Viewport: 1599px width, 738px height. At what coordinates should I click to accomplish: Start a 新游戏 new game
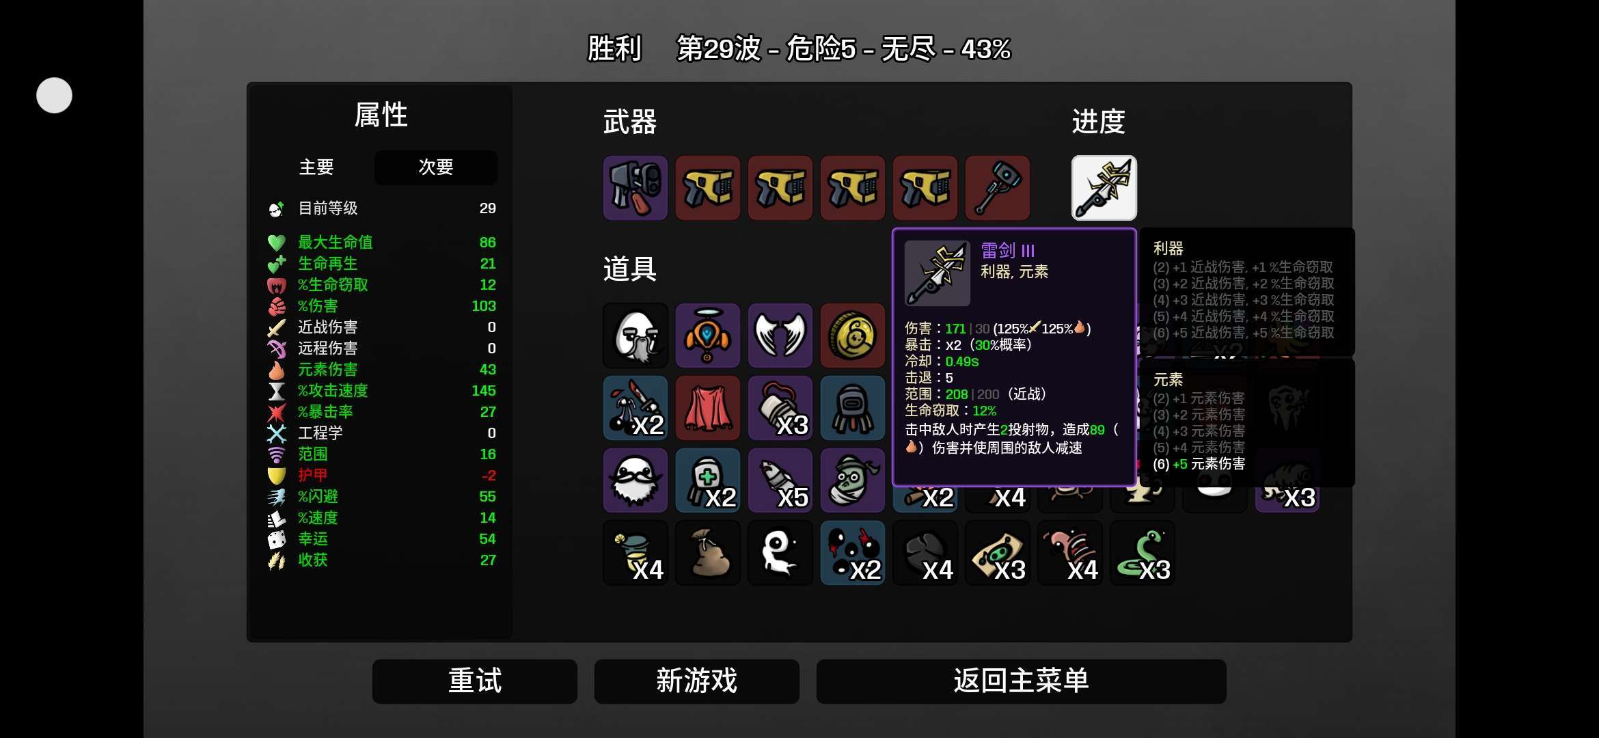click(x=696, y=681)
